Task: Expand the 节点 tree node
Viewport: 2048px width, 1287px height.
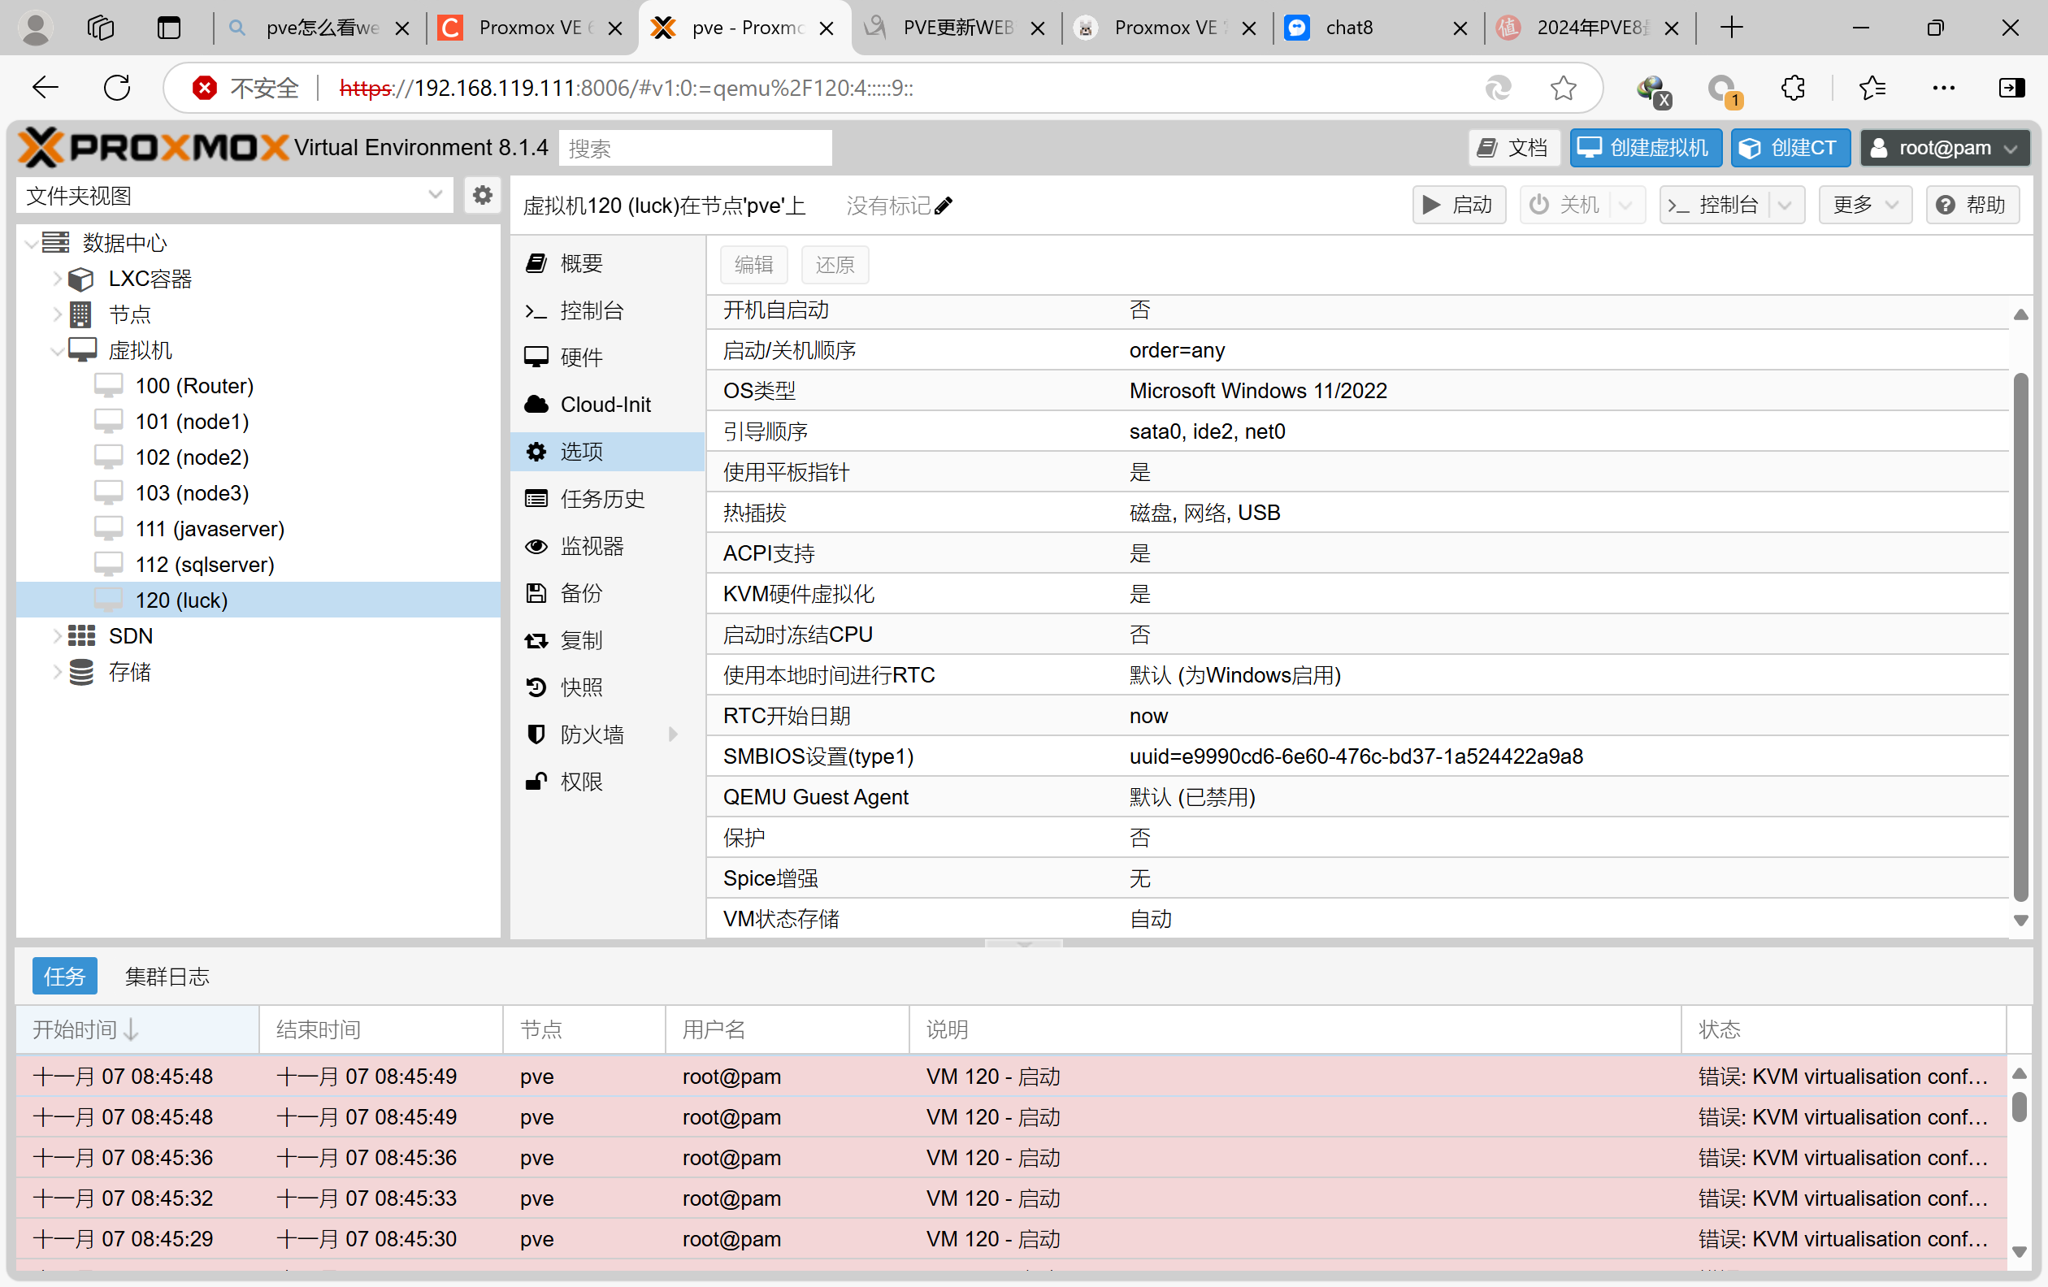Action: point(57,314)
